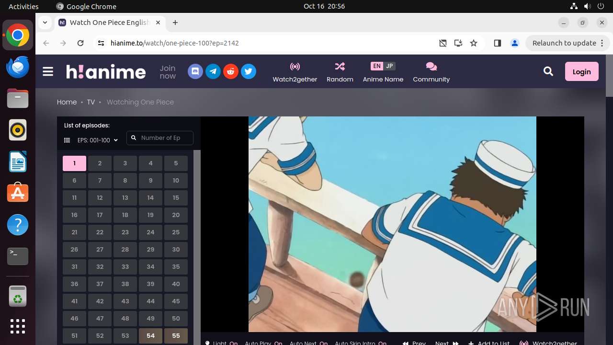Open the system status menu

click(588, 6)
